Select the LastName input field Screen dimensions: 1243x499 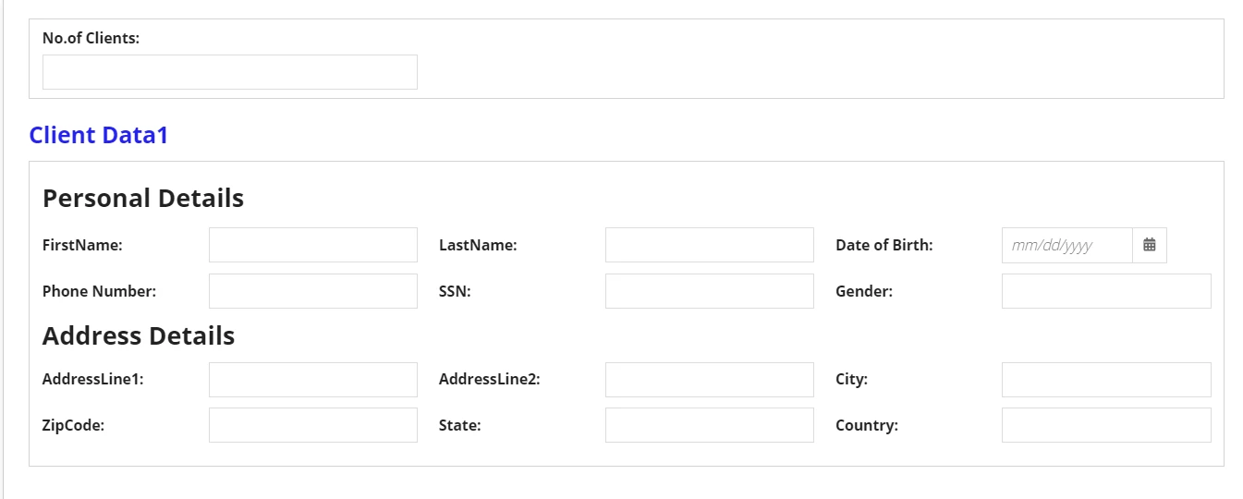coord(710,245)
